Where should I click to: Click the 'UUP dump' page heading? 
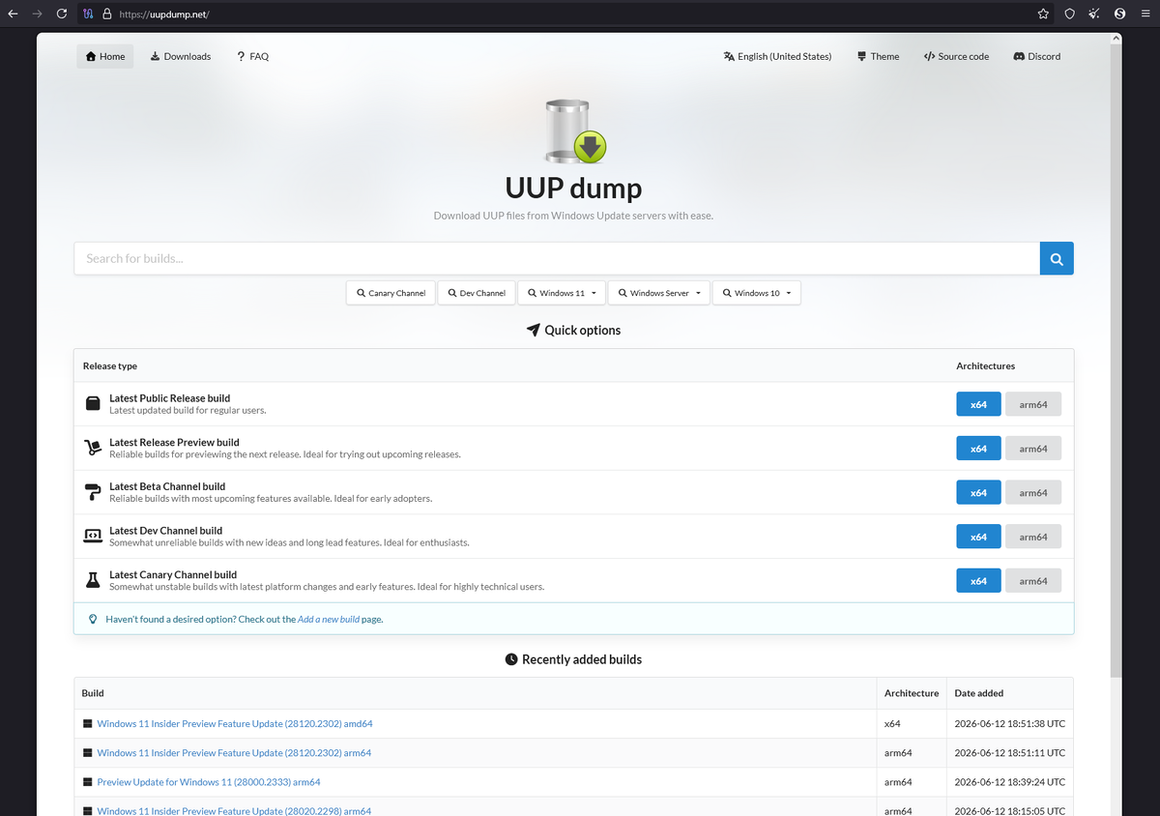click(x=573, y=188)
